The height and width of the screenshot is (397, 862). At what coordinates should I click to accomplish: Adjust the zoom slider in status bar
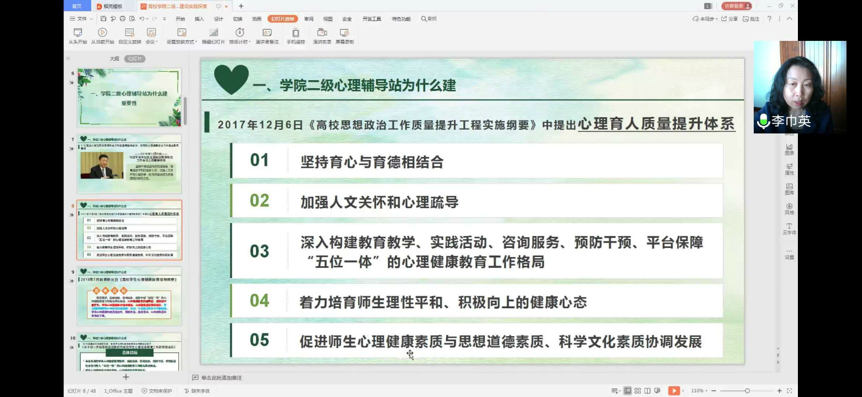(x=747, y=391)
